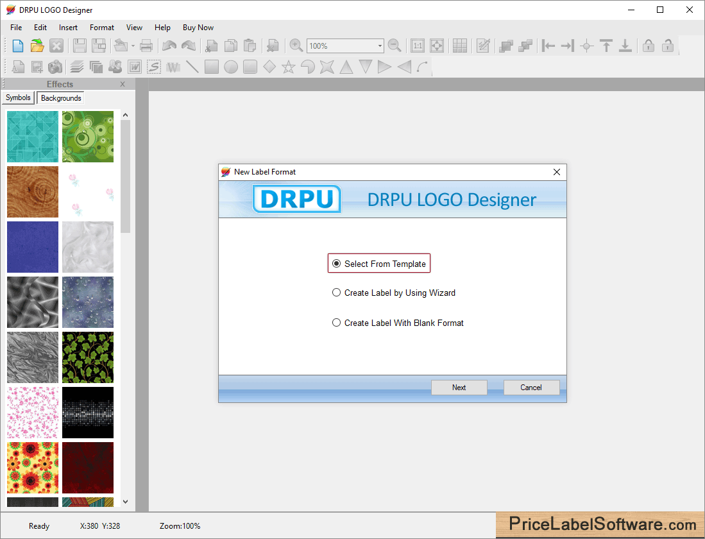Switch to the Backgrounds tab
The width and height of the screenshot is (705, 539).
click(x=61, y=98)
